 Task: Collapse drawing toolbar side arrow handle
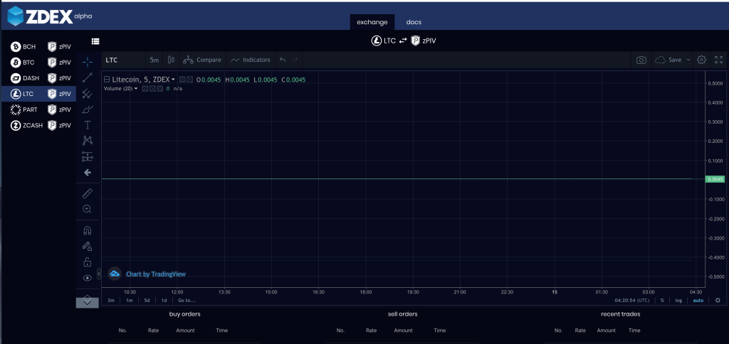click(99, 274)
